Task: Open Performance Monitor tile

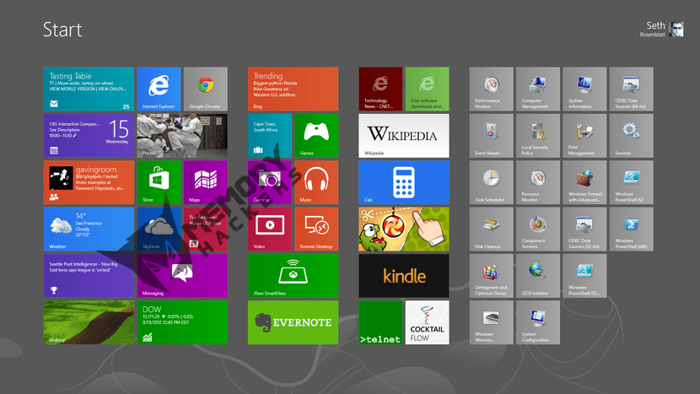Action: pyautogui.click(x=491, y=89)
